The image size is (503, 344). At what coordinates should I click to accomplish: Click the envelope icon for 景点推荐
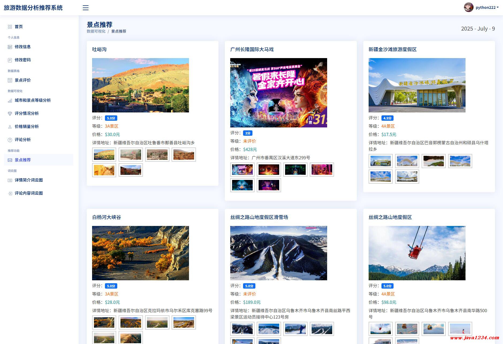[x=10, y=160]
